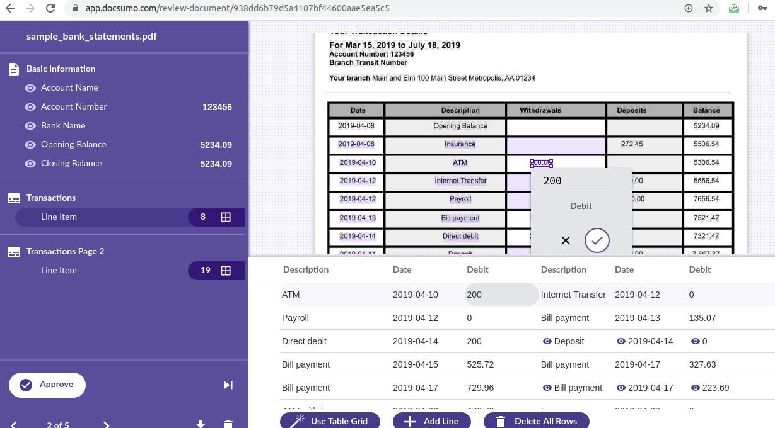Click Opening Balance description in document table
775x428 pixels.
click(x=460, y=126)
